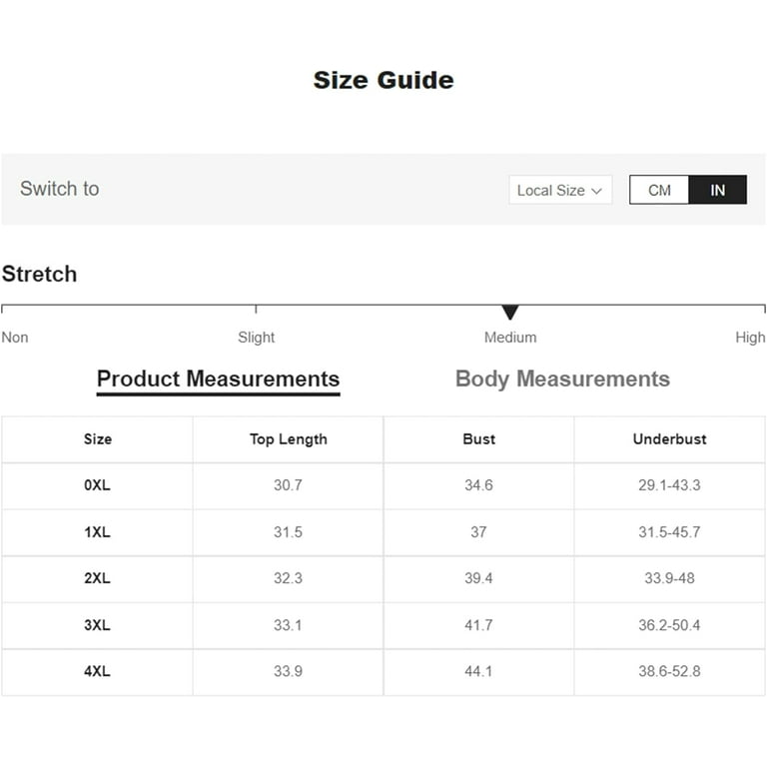Click the Bust column header
The height and width of the screenshot is (767, 767).
pyautogui.click(x=478, y=439)
